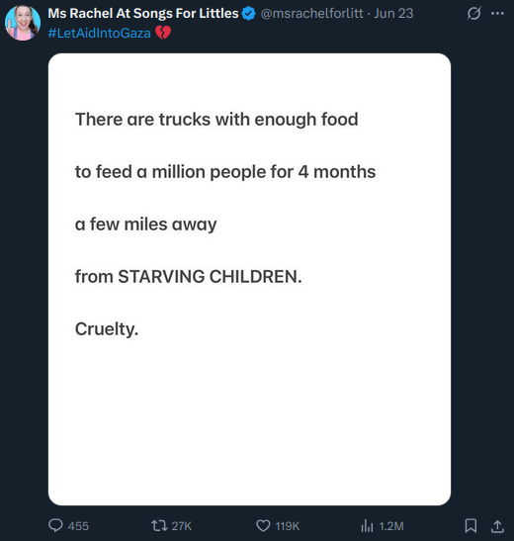This screenshot has width=514, height=541.
Task: Click the blue verified badge
Action: [x=248, y=14]
